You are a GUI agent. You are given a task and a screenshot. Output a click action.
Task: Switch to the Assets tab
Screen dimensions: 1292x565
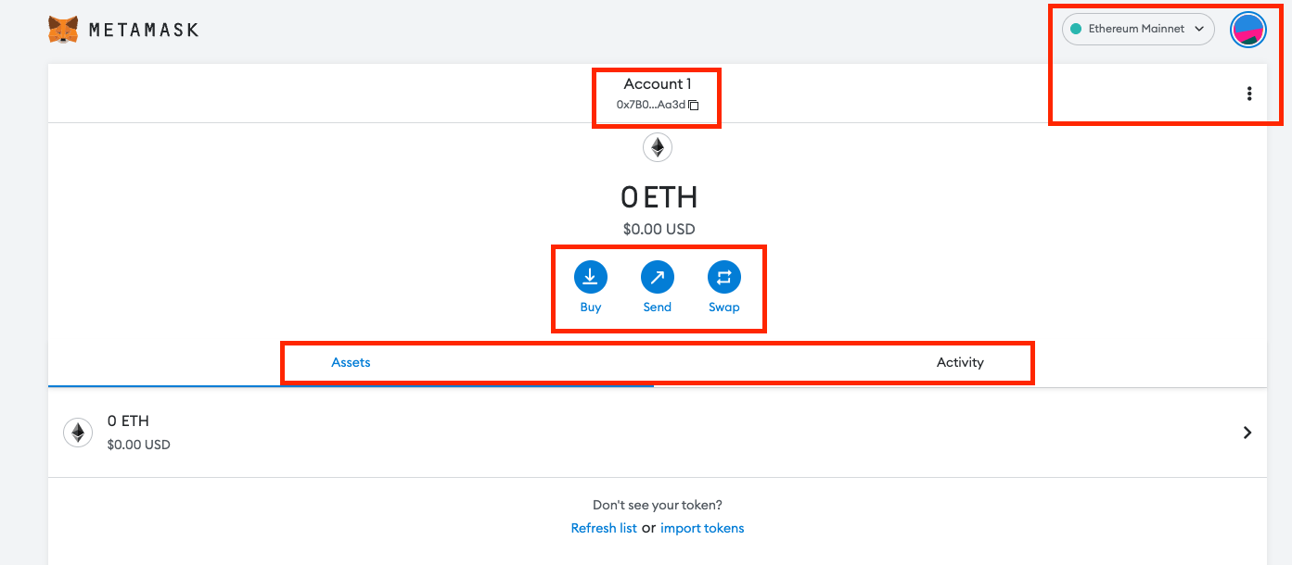(351, 362)
